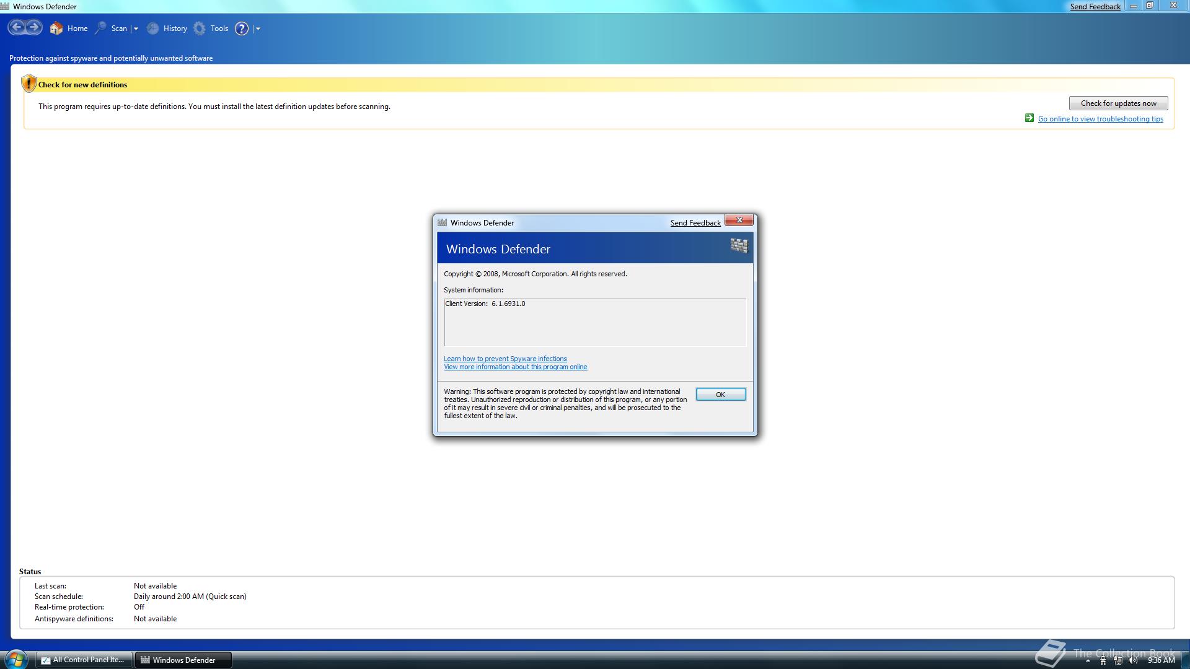The height and width of the screenshot is (669, 1190).
Task: Expand the Scan options dropdown arrow
Action: click(x=136, y=28)
